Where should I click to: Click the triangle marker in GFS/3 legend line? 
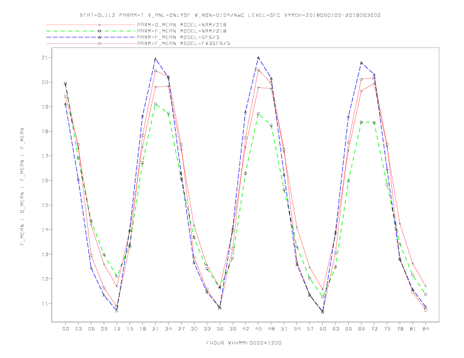(x=100, y=37)
